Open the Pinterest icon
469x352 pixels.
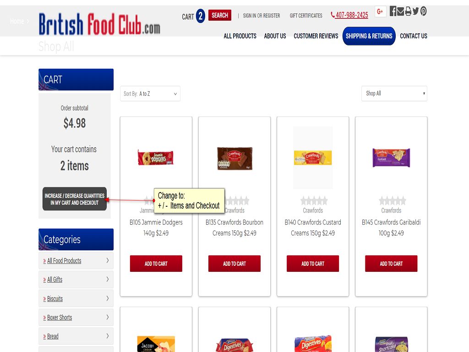point(424,11)
